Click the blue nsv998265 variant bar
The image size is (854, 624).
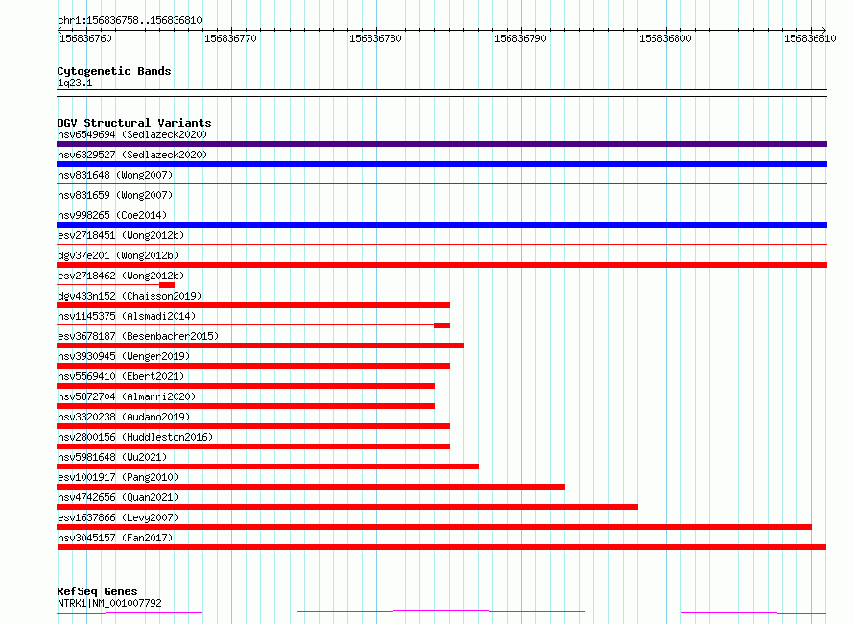pyautogui.click(x=441, y=225)
